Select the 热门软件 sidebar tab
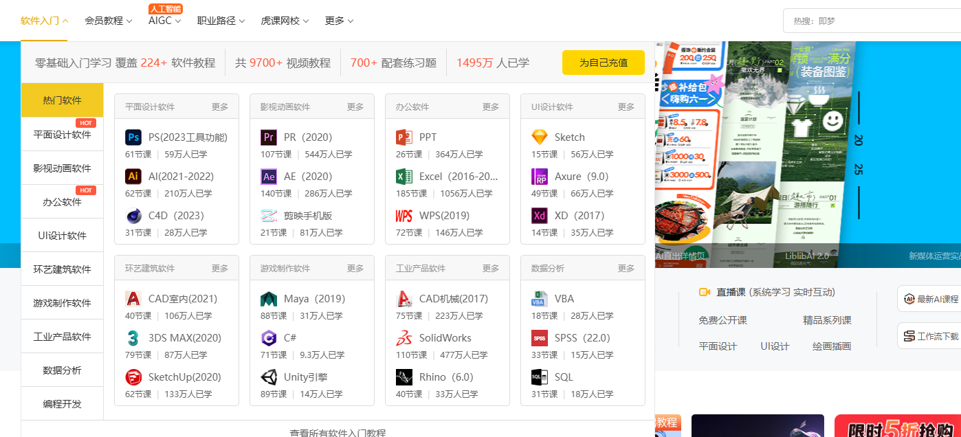This screenshot has width=961, height=437. (63, 100)
